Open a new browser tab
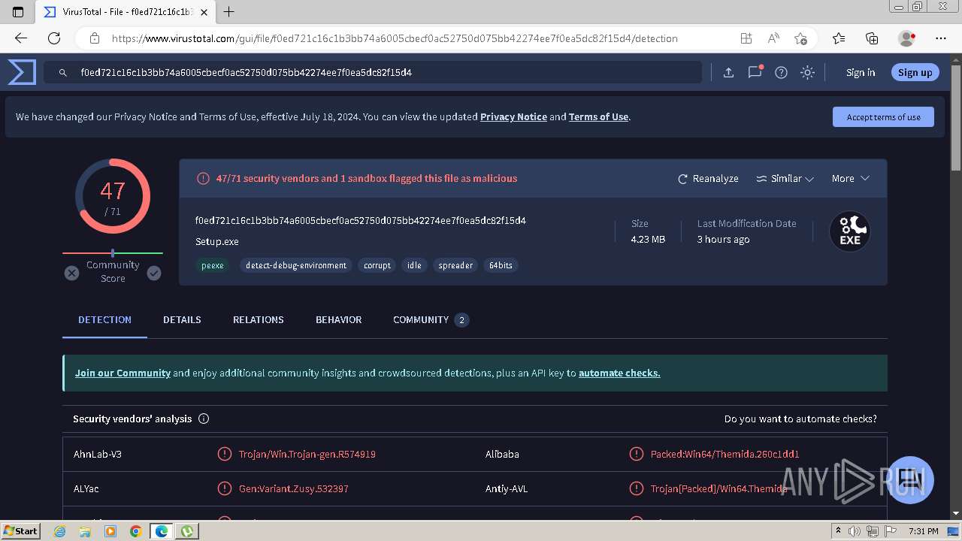The width and height of the screenshot is (962, 541). pyautogui.click(x=229, y=11)
